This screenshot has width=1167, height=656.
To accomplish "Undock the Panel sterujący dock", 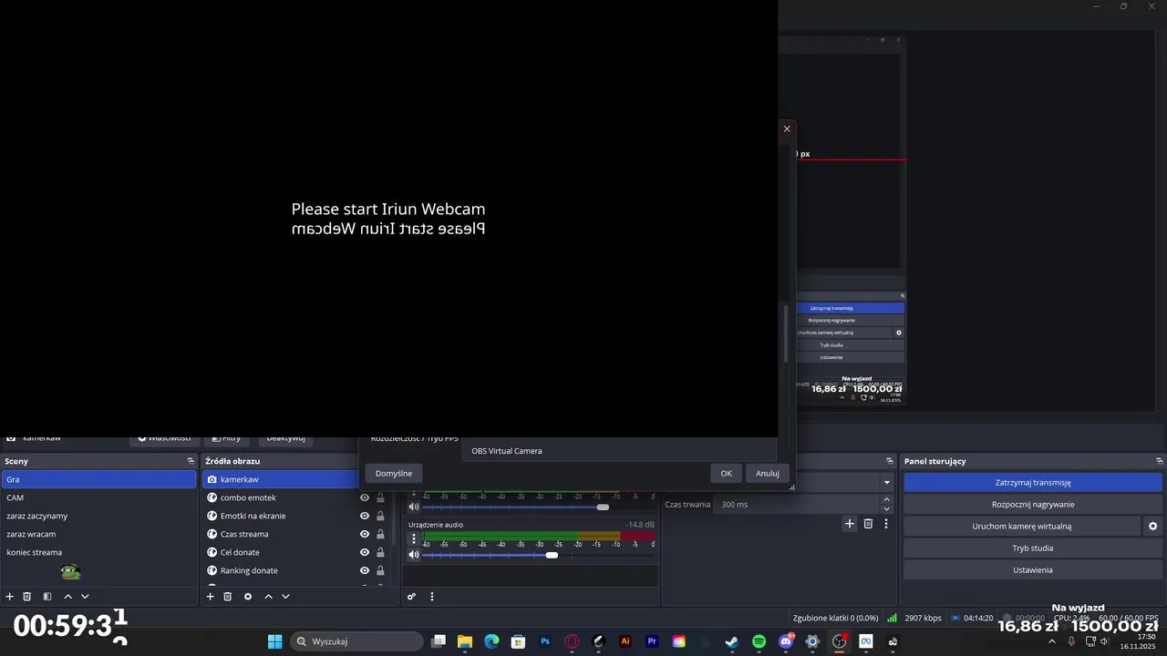I will point(1160,462).
